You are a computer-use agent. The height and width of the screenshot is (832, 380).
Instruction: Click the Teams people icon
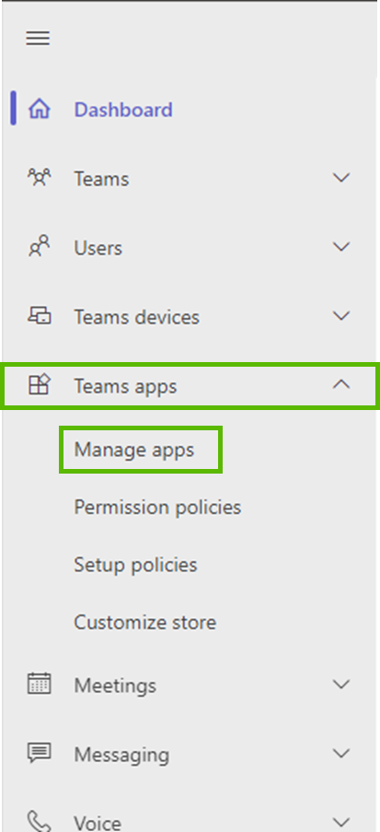(40, 178)
